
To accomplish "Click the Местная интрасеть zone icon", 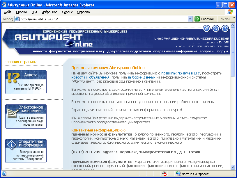I will point(178,174).
